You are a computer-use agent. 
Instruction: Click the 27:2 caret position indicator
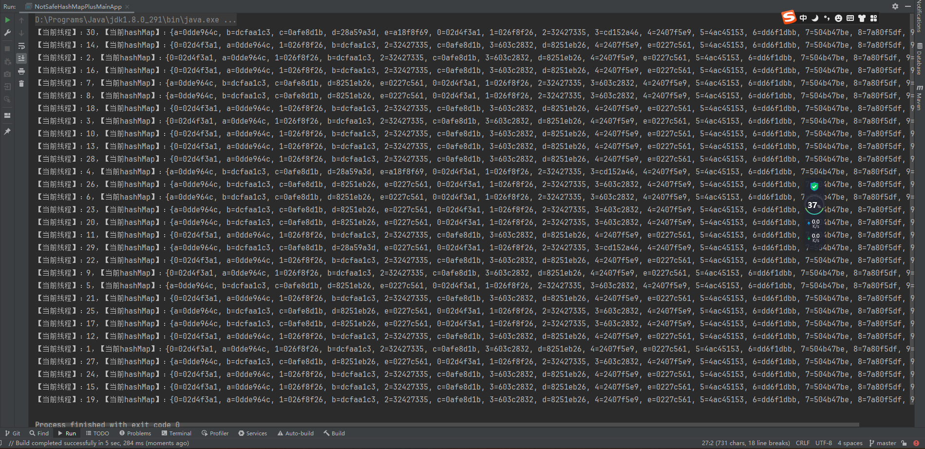point(746,443)
